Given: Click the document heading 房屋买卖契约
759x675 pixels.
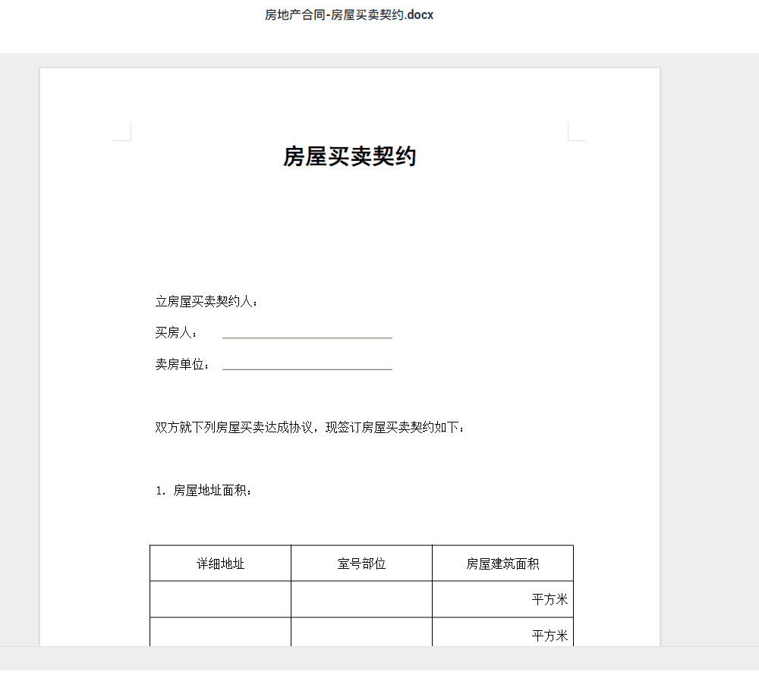Looking at the screenshot, I should pos(349,157).
